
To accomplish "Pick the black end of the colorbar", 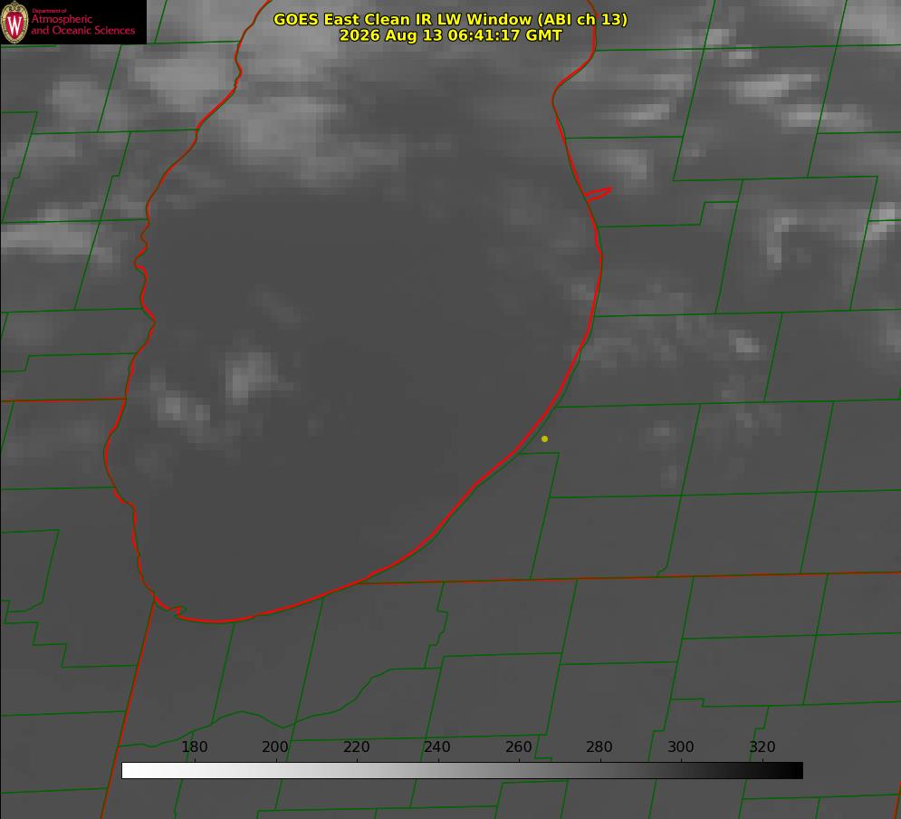I will (795, 771).
